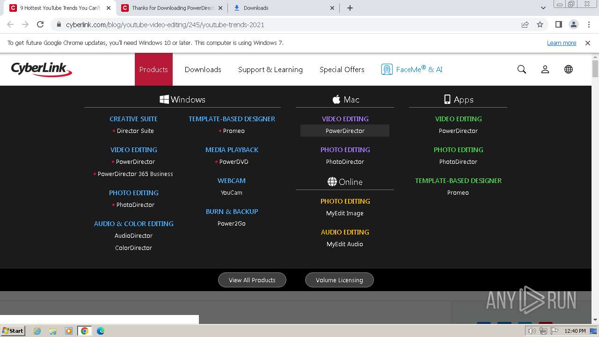Open Power2Go under Burn & Backup

point(232,224)
